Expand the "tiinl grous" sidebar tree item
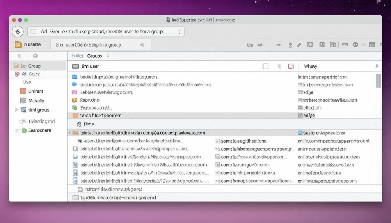The height and width of the screenshot is (223, 391). coord(17,110)
